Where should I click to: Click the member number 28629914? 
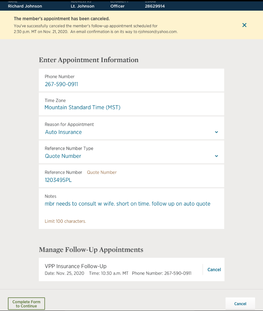pyautogui.click(x=155, y=6)
